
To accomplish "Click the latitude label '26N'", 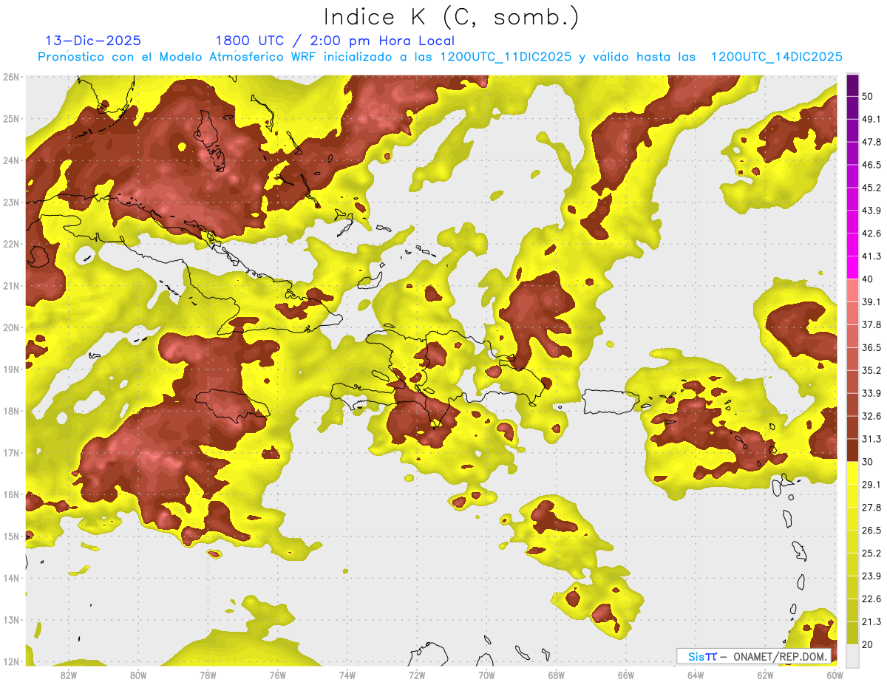I will pyautogui.click(x=10, y=77).
